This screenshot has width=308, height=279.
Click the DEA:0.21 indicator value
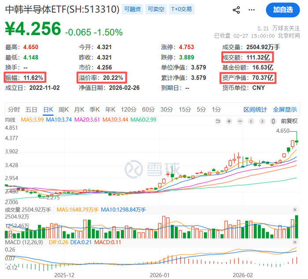click(81, 242)
